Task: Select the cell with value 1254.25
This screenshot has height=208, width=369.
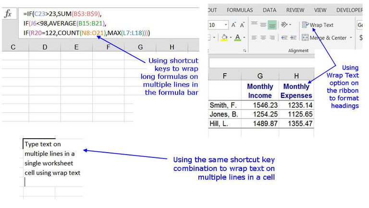Action: click(x=260, y=115)
